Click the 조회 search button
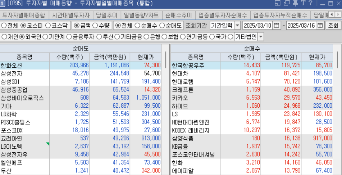Screen dimensions: 342x175 point(333,25)
